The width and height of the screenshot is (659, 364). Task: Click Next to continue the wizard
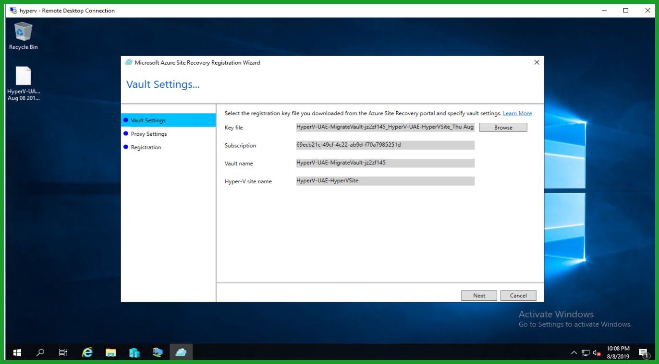(x=479, y=295)
